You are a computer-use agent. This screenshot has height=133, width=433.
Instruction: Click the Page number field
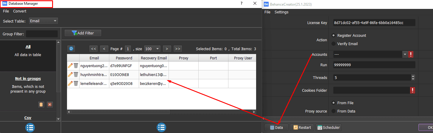[x=128, y=49]
